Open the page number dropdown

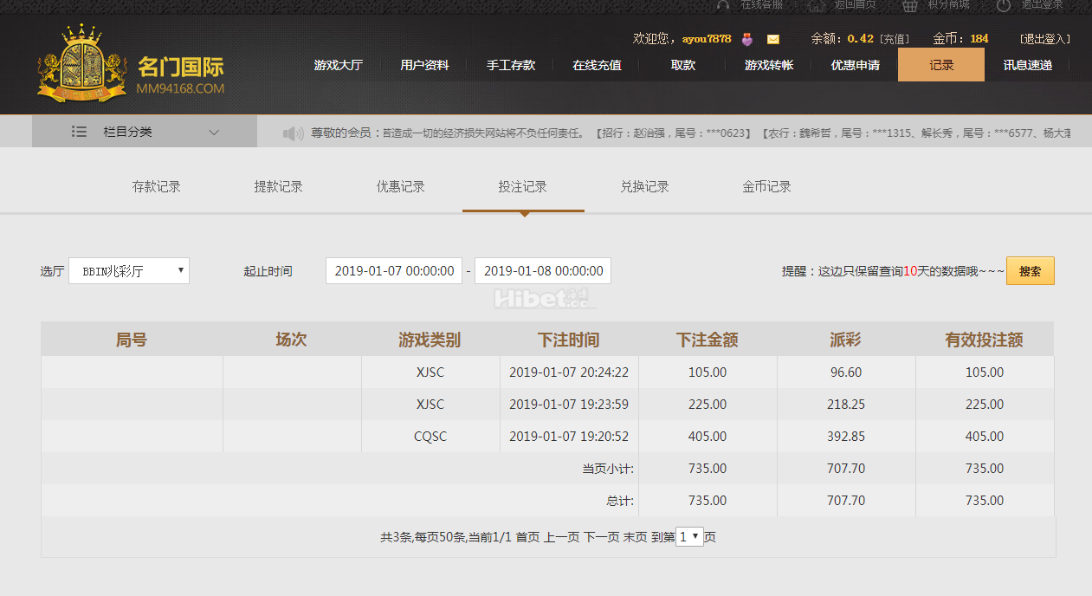pyautogui.click(x=689, y=537)
